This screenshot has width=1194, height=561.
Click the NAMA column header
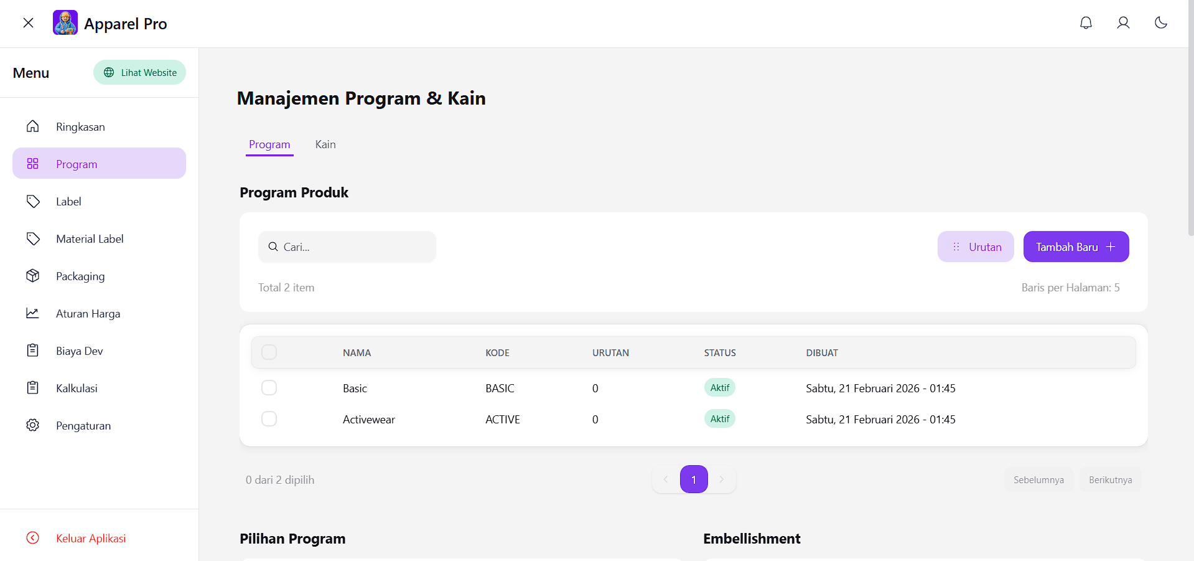[357, 353]
